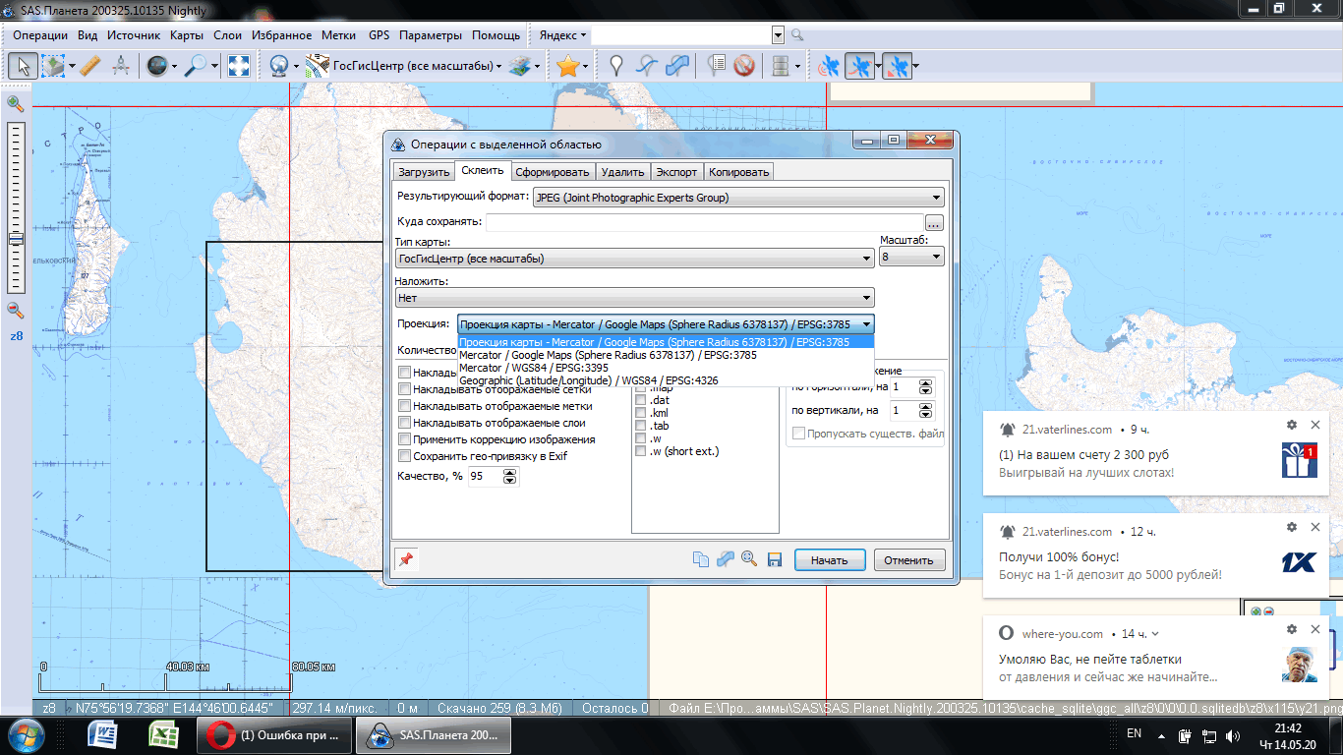Select the ruler distance measurement tool
This screenshot has width=1343, height=755.
point(89,66)
